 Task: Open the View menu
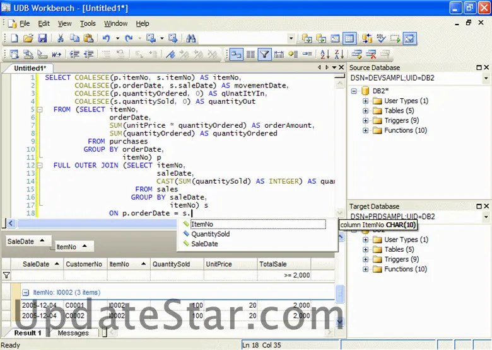(x=64, y=23)
